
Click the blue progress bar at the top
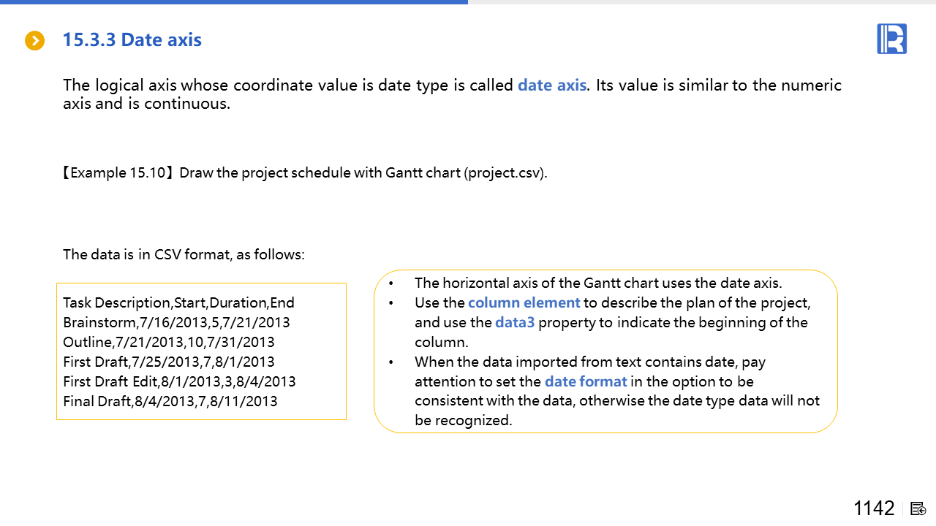[x=234, y=2]
